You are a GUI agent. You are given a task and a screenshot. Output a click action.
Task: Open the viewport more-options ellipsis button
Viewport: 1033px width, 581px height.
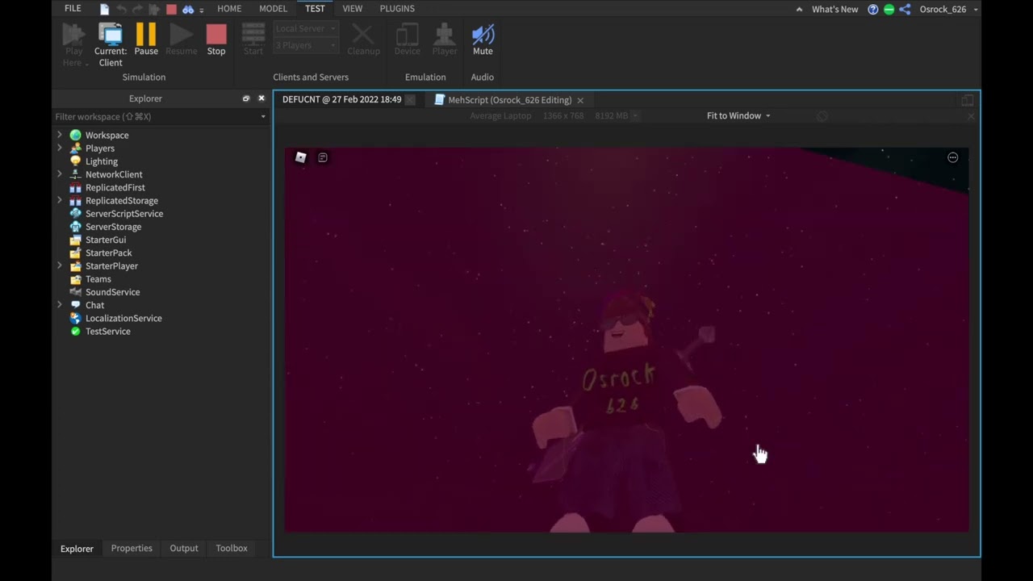tap(952, 157)
